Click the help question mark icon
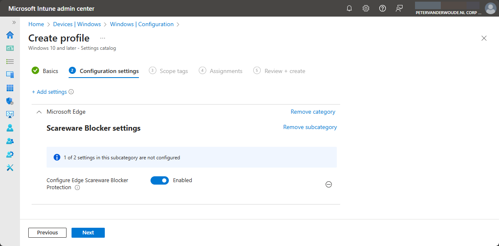Image resolution: width=499 pixels, height=246 pixels. tap(383, 8)
